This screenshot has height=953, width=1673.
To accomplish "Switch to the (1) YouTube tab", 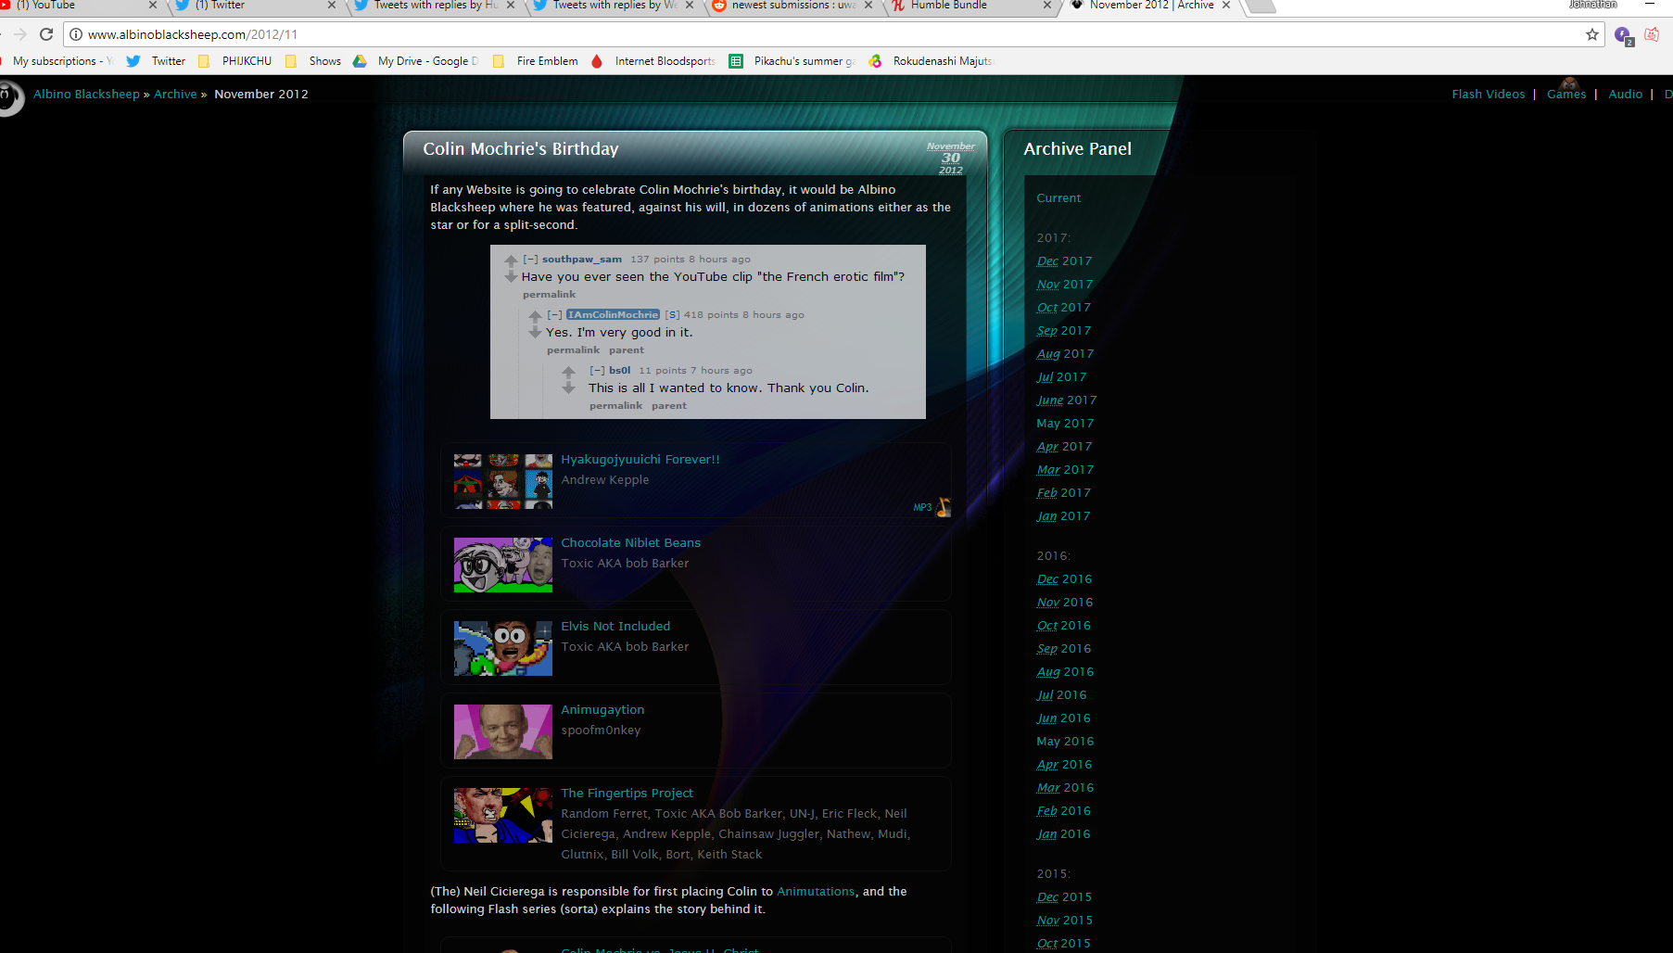I will (74, 5).
